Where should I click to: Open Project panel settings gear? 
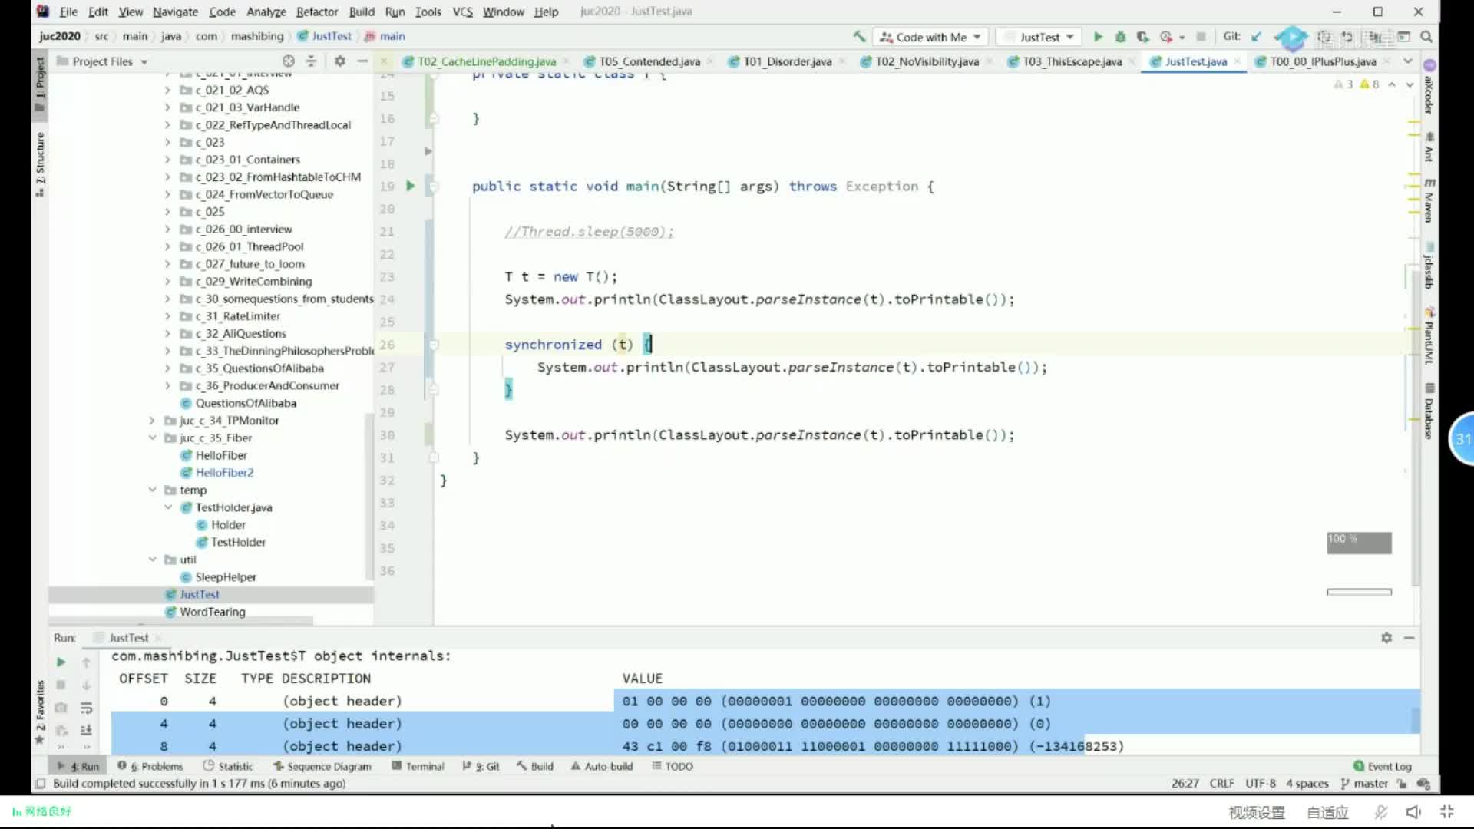339,61
